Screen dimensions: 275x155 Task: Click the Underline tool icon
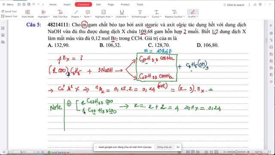(122, 12)
